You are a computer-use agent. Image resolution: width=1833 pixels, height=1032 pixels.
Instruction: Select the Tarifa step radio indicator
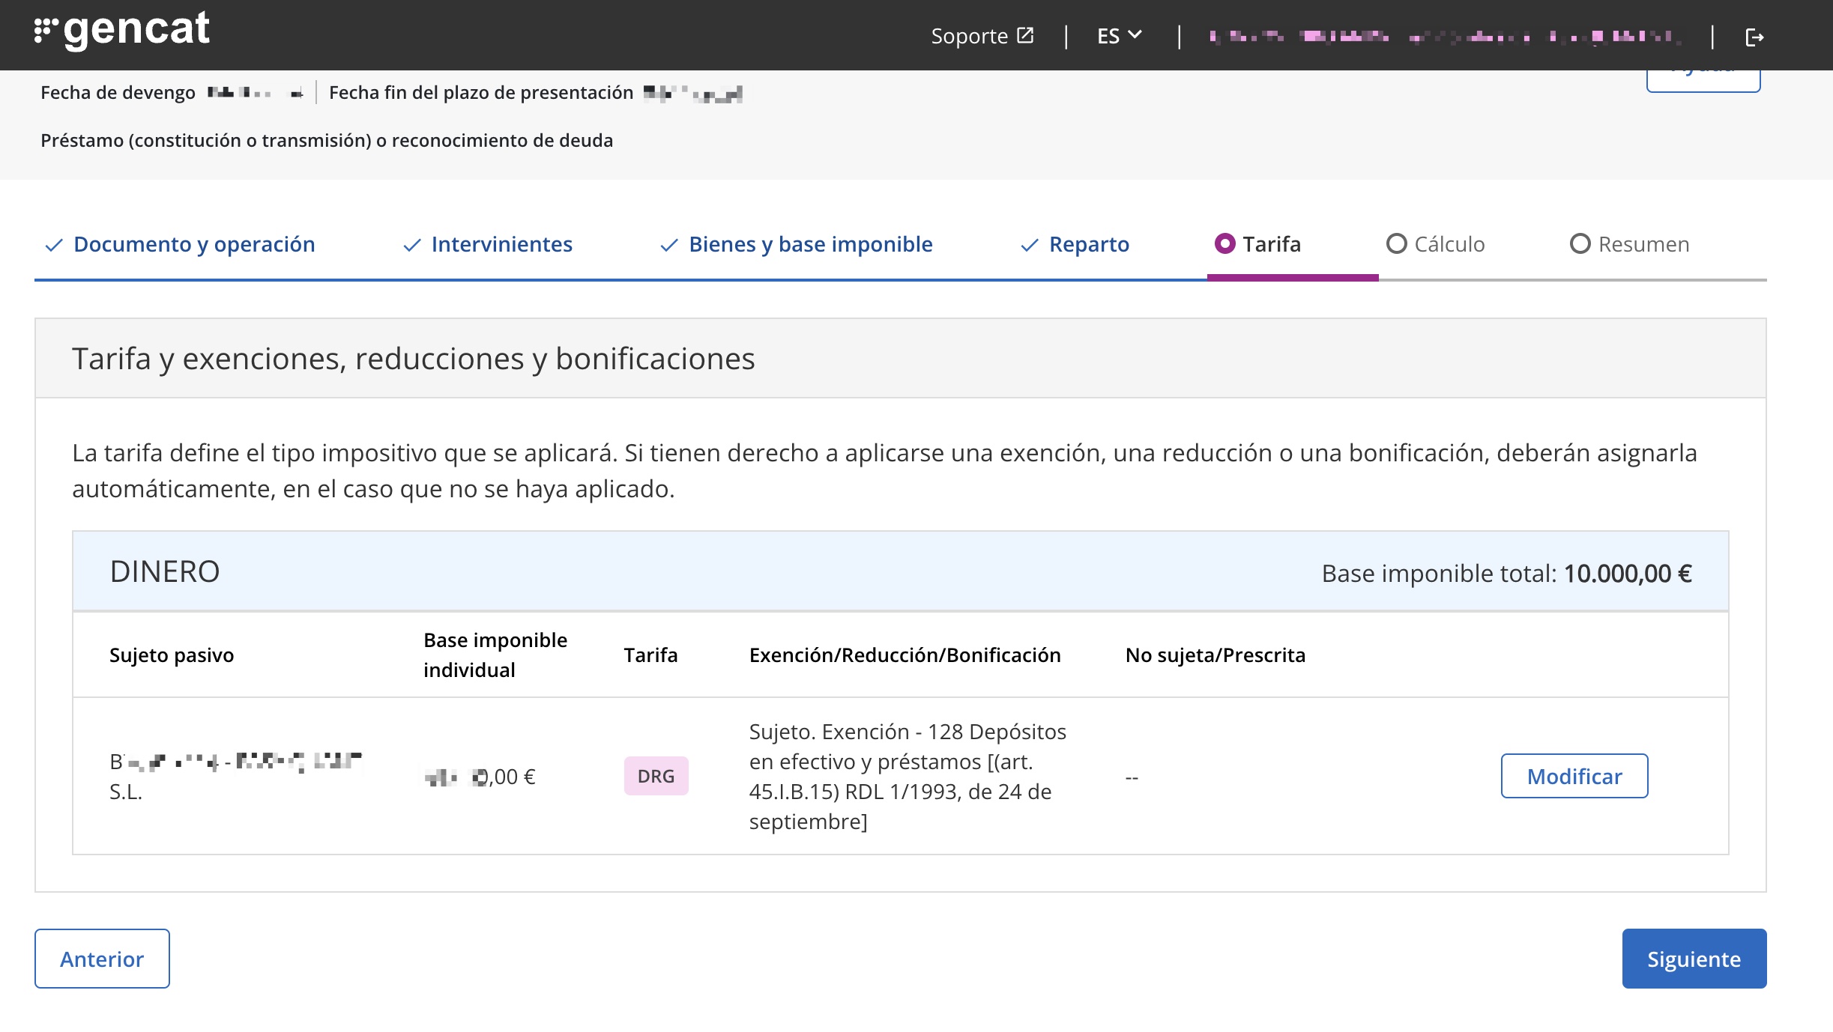click(x=1224, y=243)
